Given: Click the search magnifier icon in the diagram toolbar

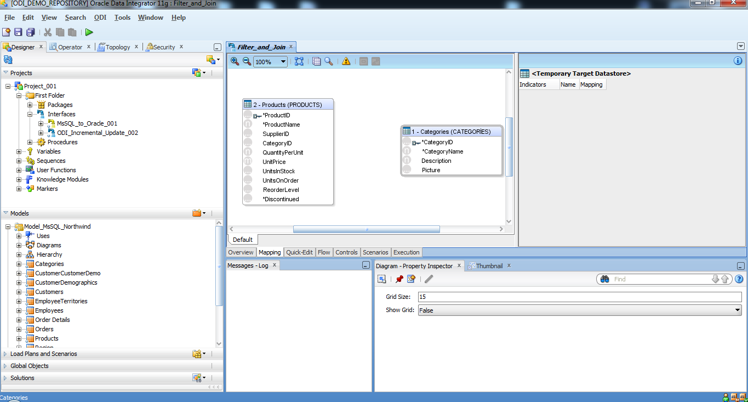Looking at the screenshot, I should pyautogui.click(x=328, y=61).
